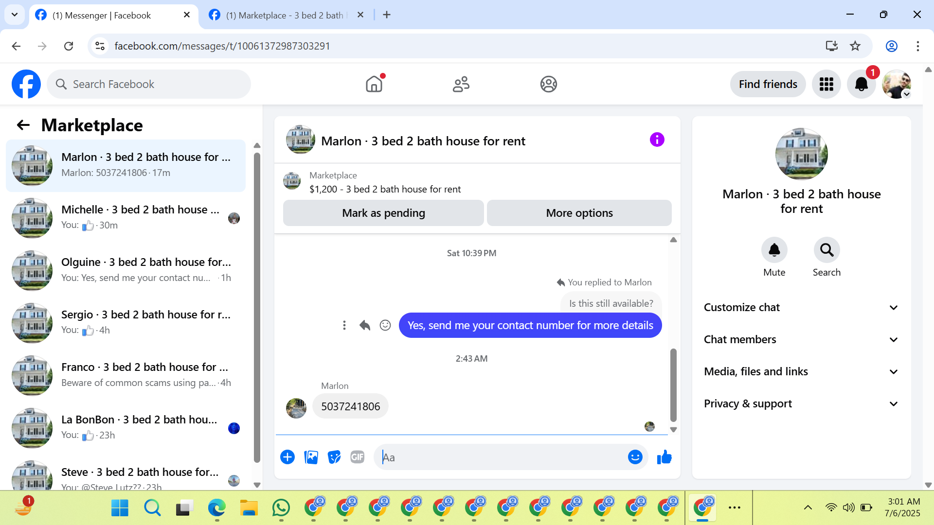
Task: Click the purple conversation info icon
Action: (x=657, y=140)
